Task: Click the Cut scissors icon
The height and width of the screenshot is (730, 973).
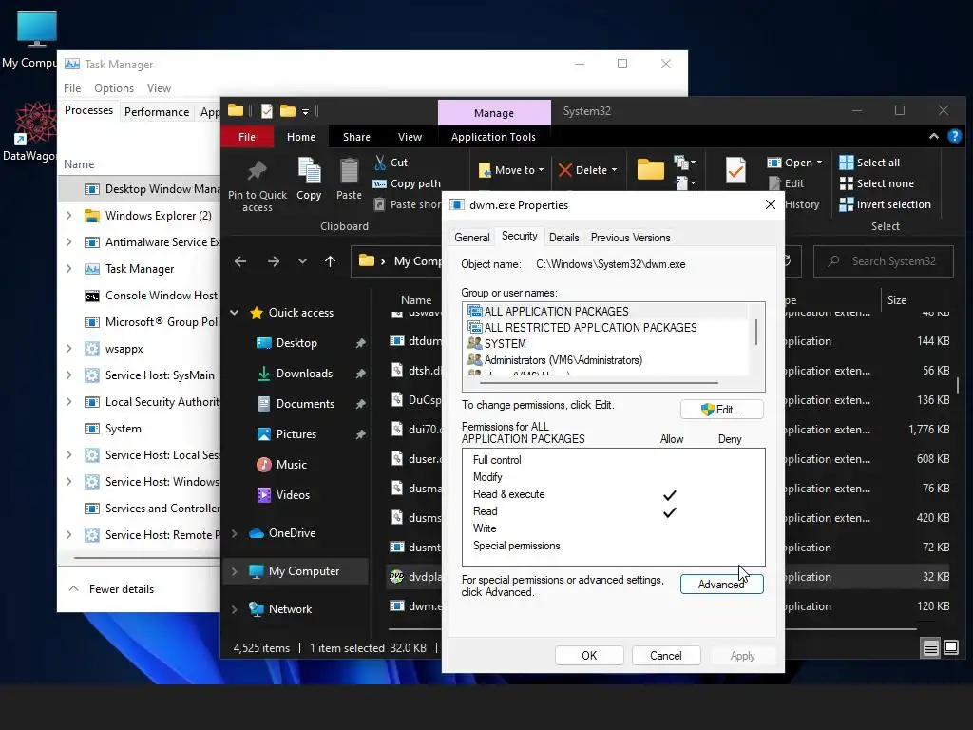Action: (x=380, y=163)
